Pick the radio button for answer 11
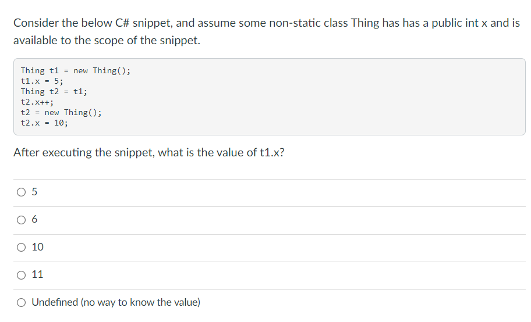The image size is (531, 322). tap(22, 275)
